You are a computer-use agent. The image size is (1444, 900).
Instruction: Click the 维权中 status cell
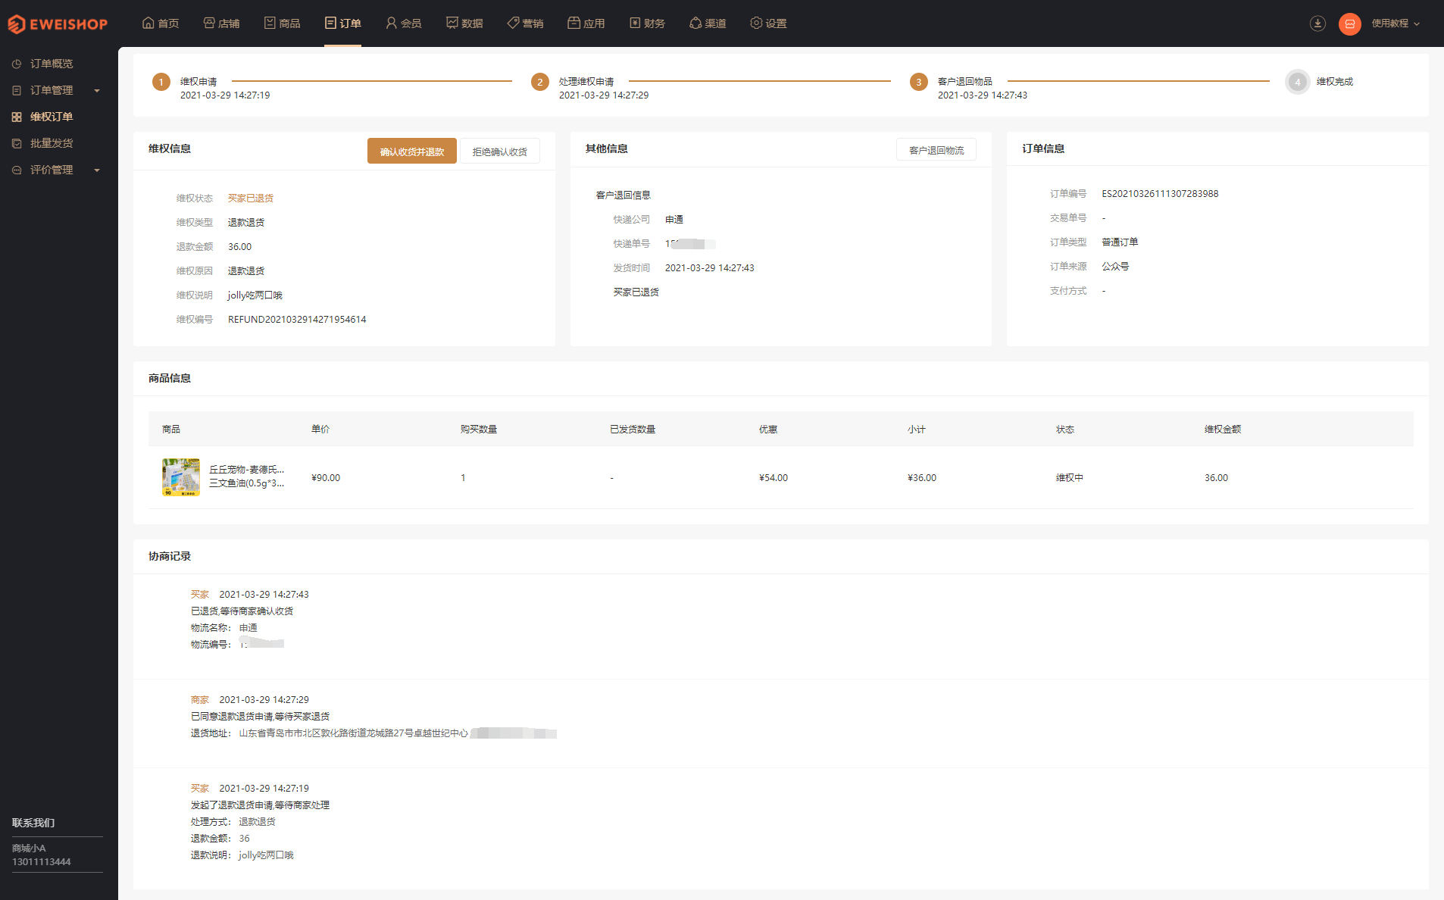1070,478
